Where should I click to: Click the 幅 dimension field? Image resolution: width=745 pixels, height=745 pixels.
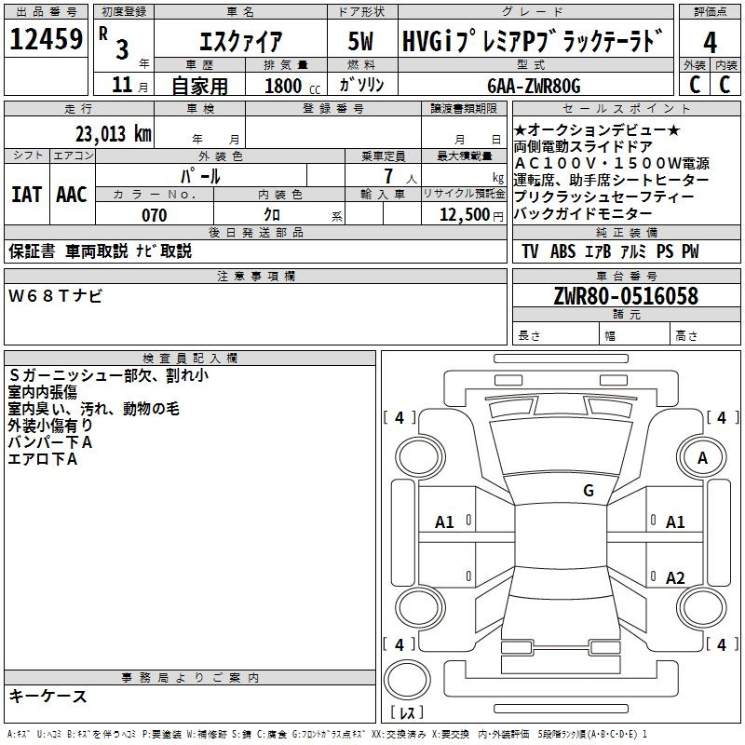pos(635,335)
